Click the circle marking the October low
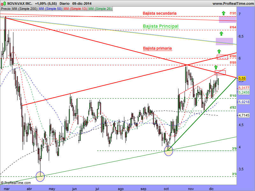Image resolution: width=255 pixels, height=191 pixels. tap(169, 151)
